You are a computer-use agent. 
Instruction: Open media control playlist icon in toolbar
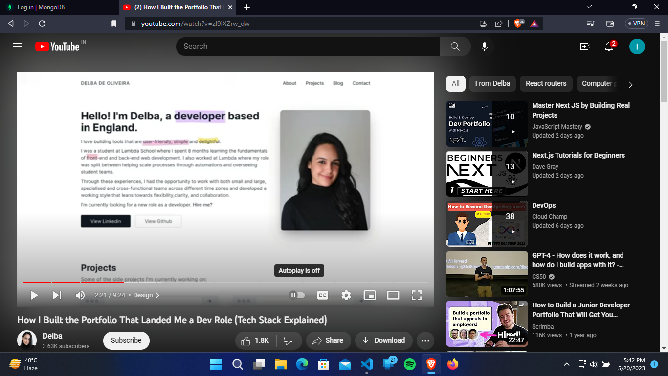[x=590, y=23]
